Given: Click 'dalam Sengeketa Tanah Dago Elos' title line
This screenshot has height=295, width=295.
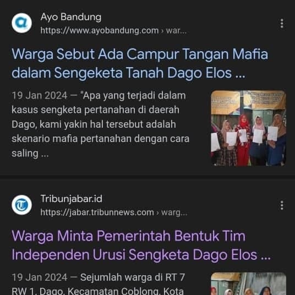Looking at the screenshot, I should pos(122,73).
